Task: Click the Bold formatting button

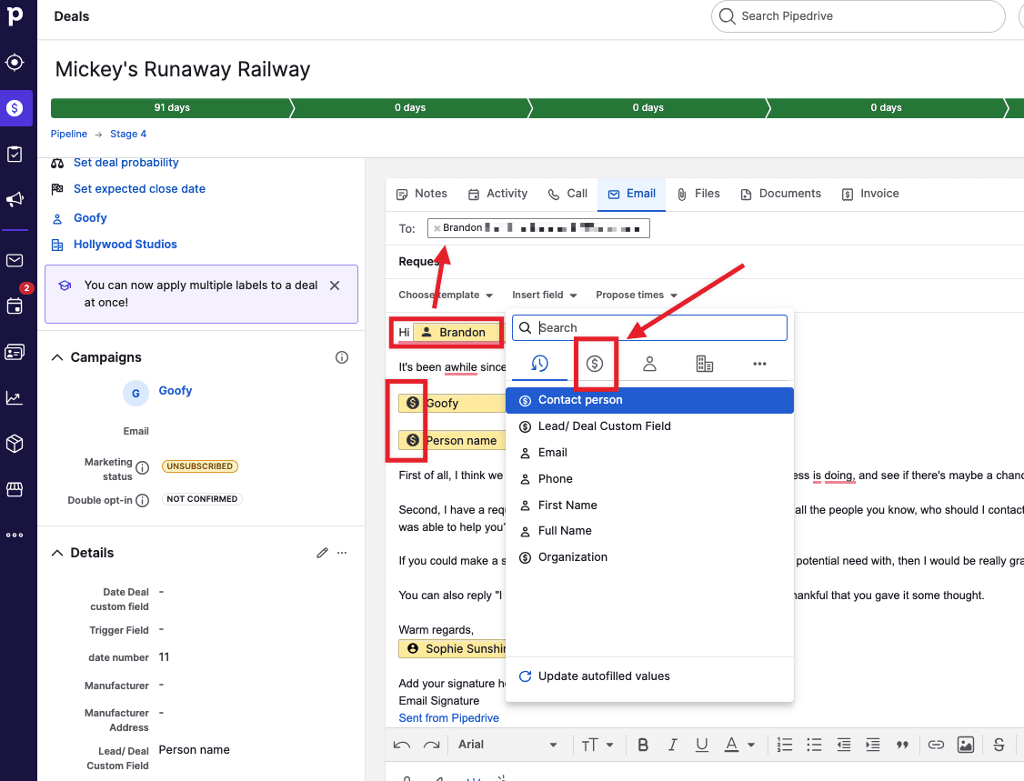Action: pyautogui.click(x=643, y=745)
